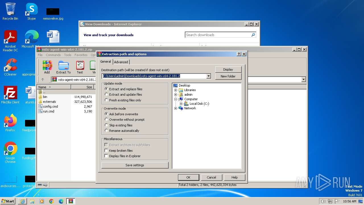Image resolution: width=364 pixels, height=205 pixels.
Task: Select Rename automatically option
Action: point(122,131)
